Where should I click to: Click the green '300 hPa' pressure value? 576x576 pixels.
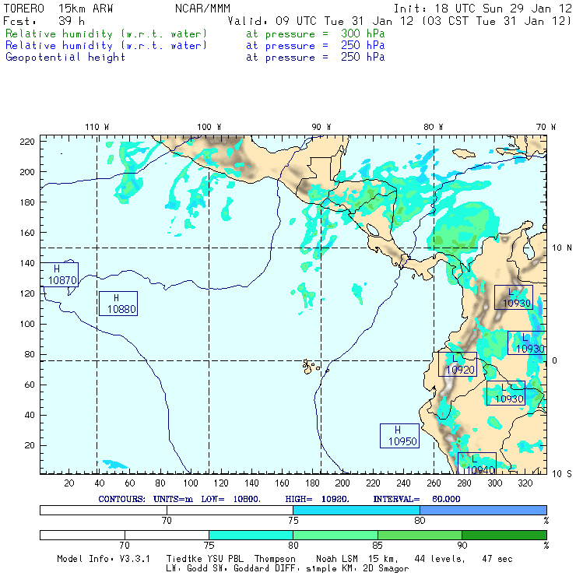pyautogui.click(x=363, y=33)
